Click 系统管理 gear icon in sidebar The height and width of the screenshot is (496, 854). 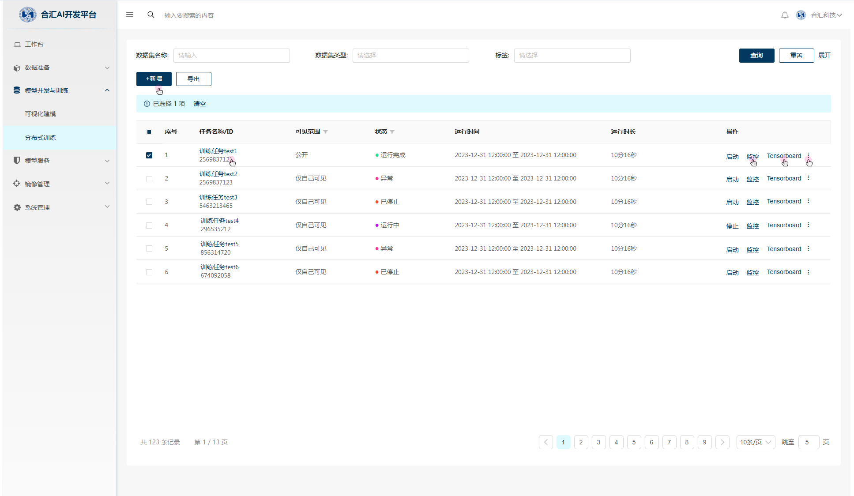(17, 207)
